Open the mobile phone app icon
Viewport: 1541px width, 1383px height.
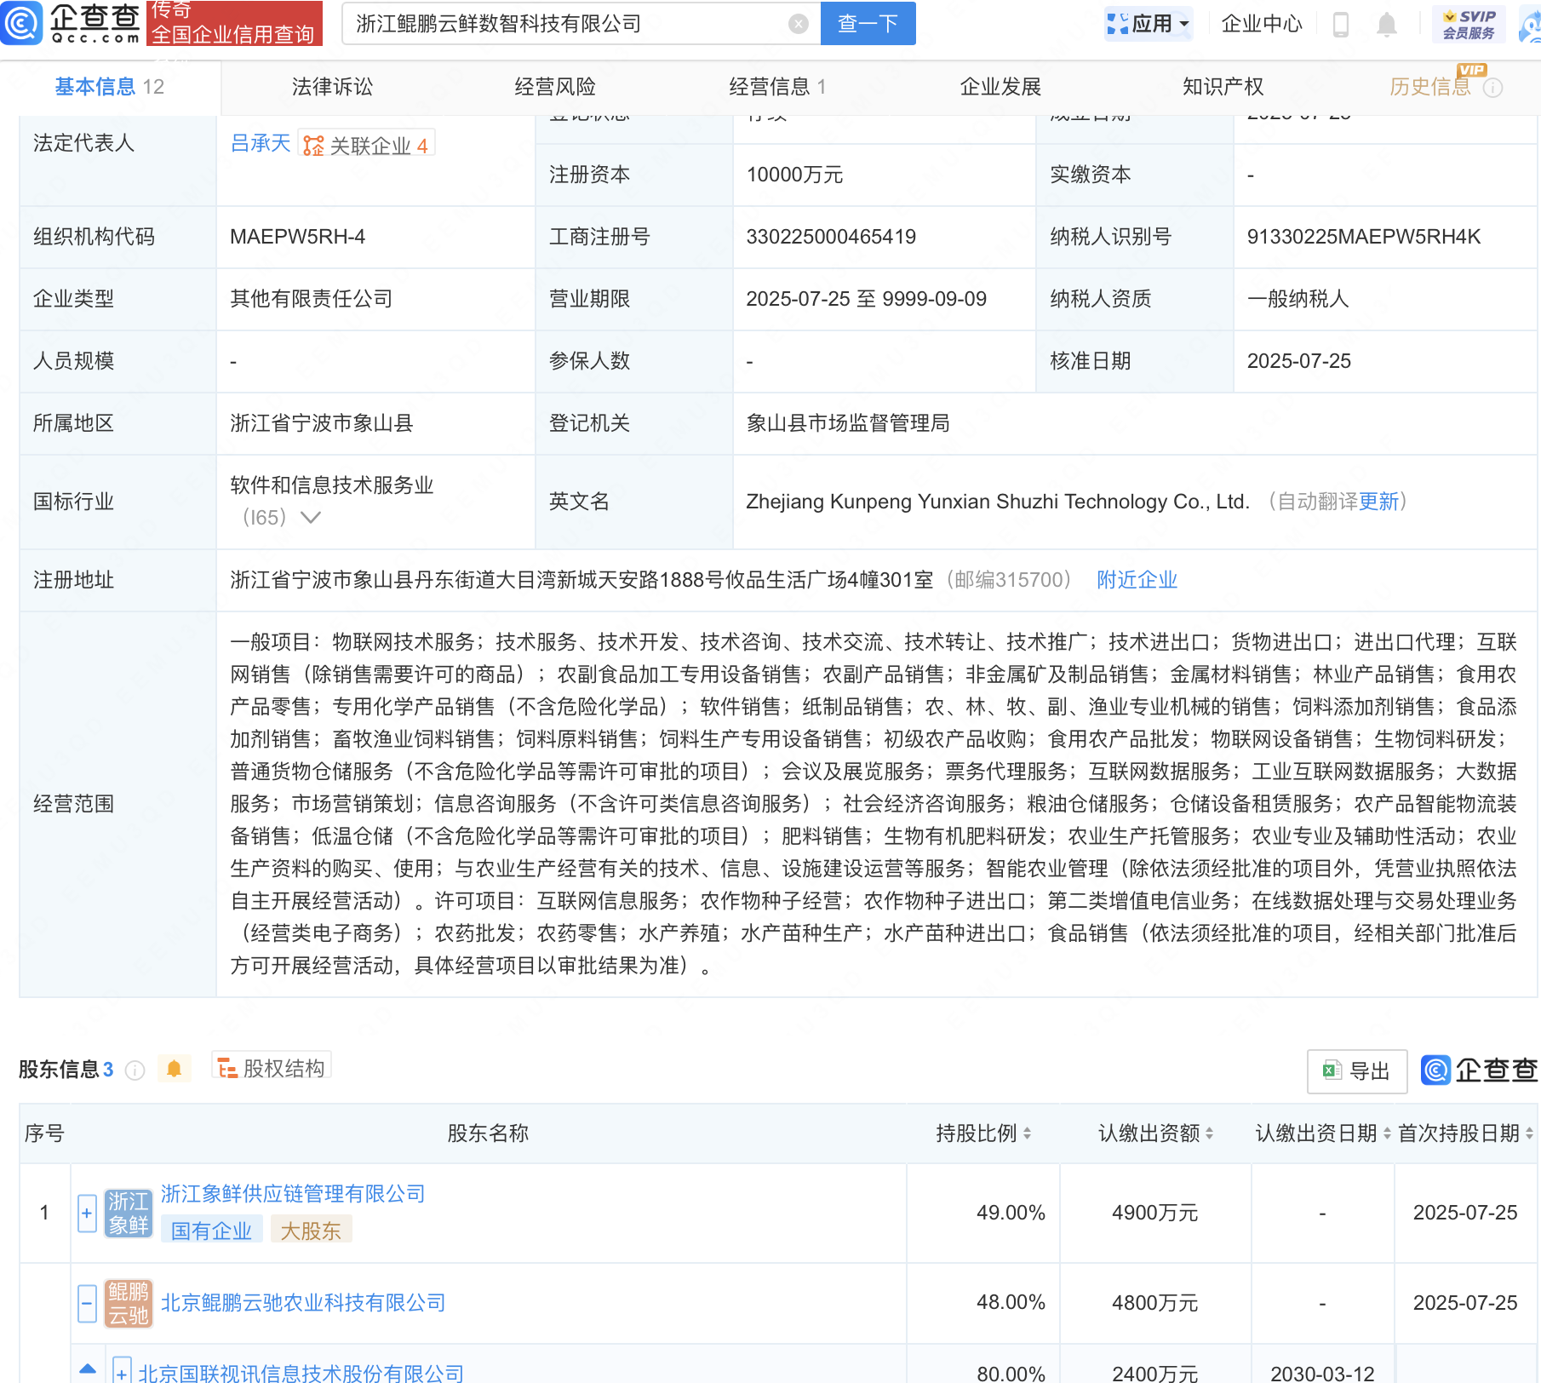pyautogui.click(x=1340, y=25)
